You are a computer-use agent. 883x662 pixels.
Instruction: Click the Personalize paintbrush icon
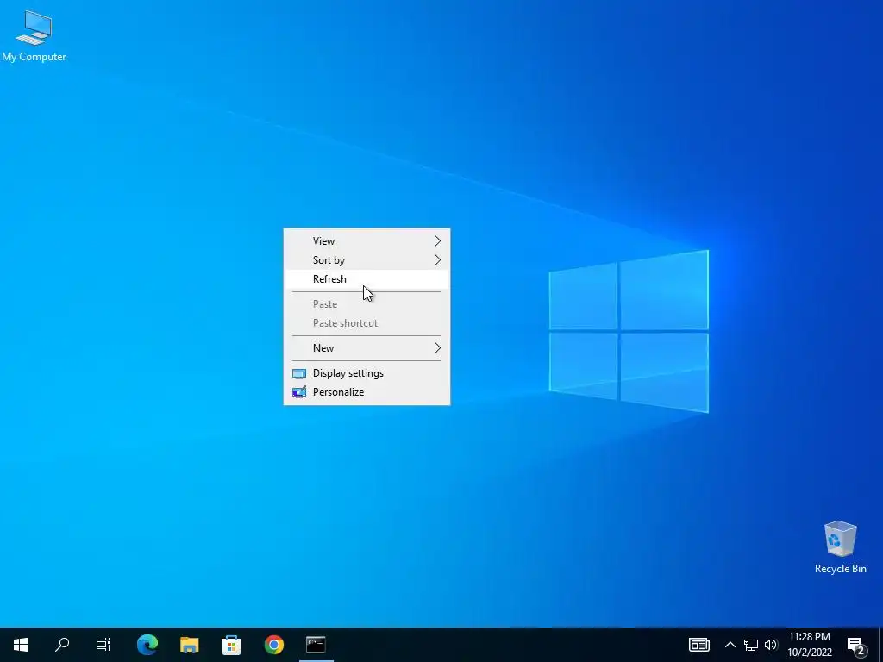299,392
